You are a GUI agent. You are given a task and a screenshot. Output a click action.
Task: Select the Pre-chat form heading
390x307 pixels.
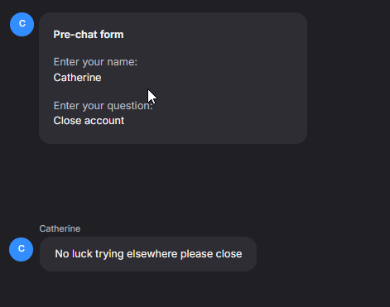pyautogui.click(x=89, y=35)
